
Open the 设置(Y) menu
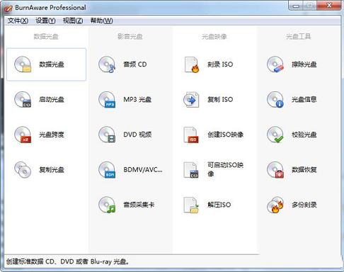[x=45, y=21]
